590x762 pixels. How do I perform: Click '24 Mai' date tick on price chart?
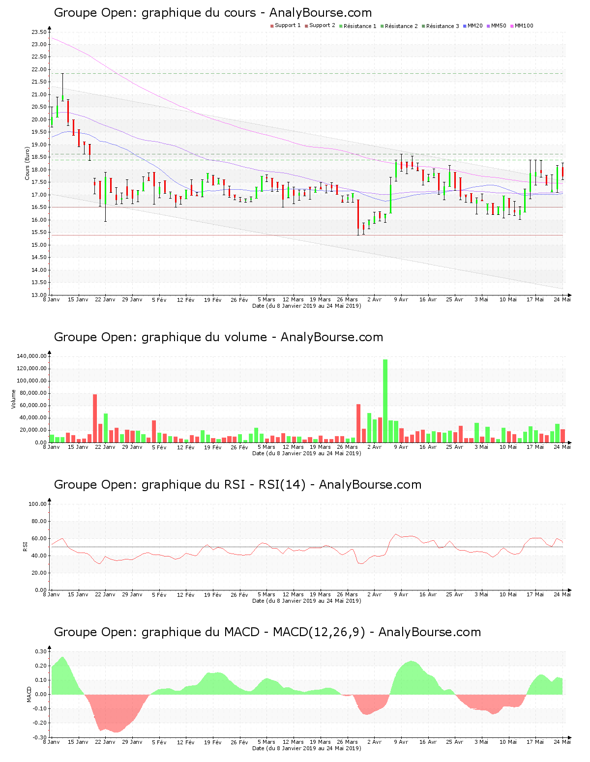(562, 299)
